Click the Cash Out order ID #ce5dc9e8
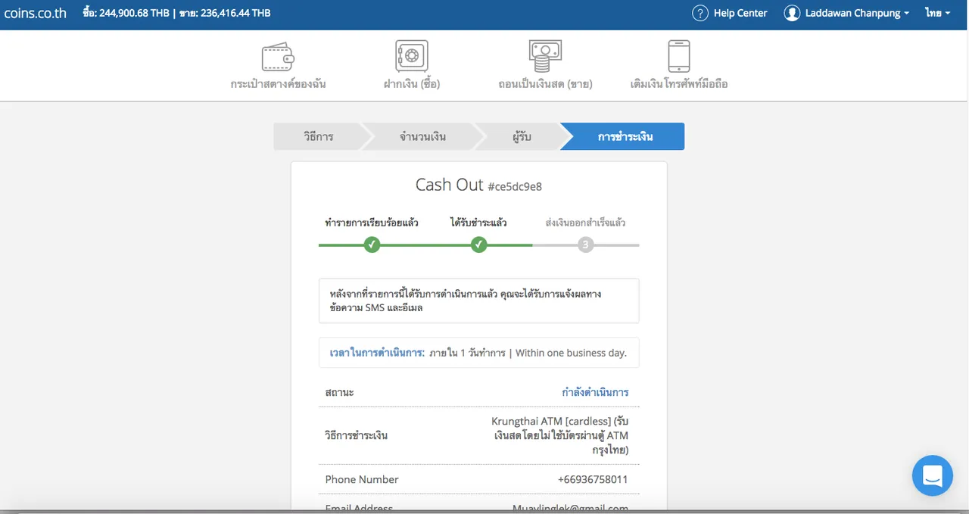 pos(515,186)
